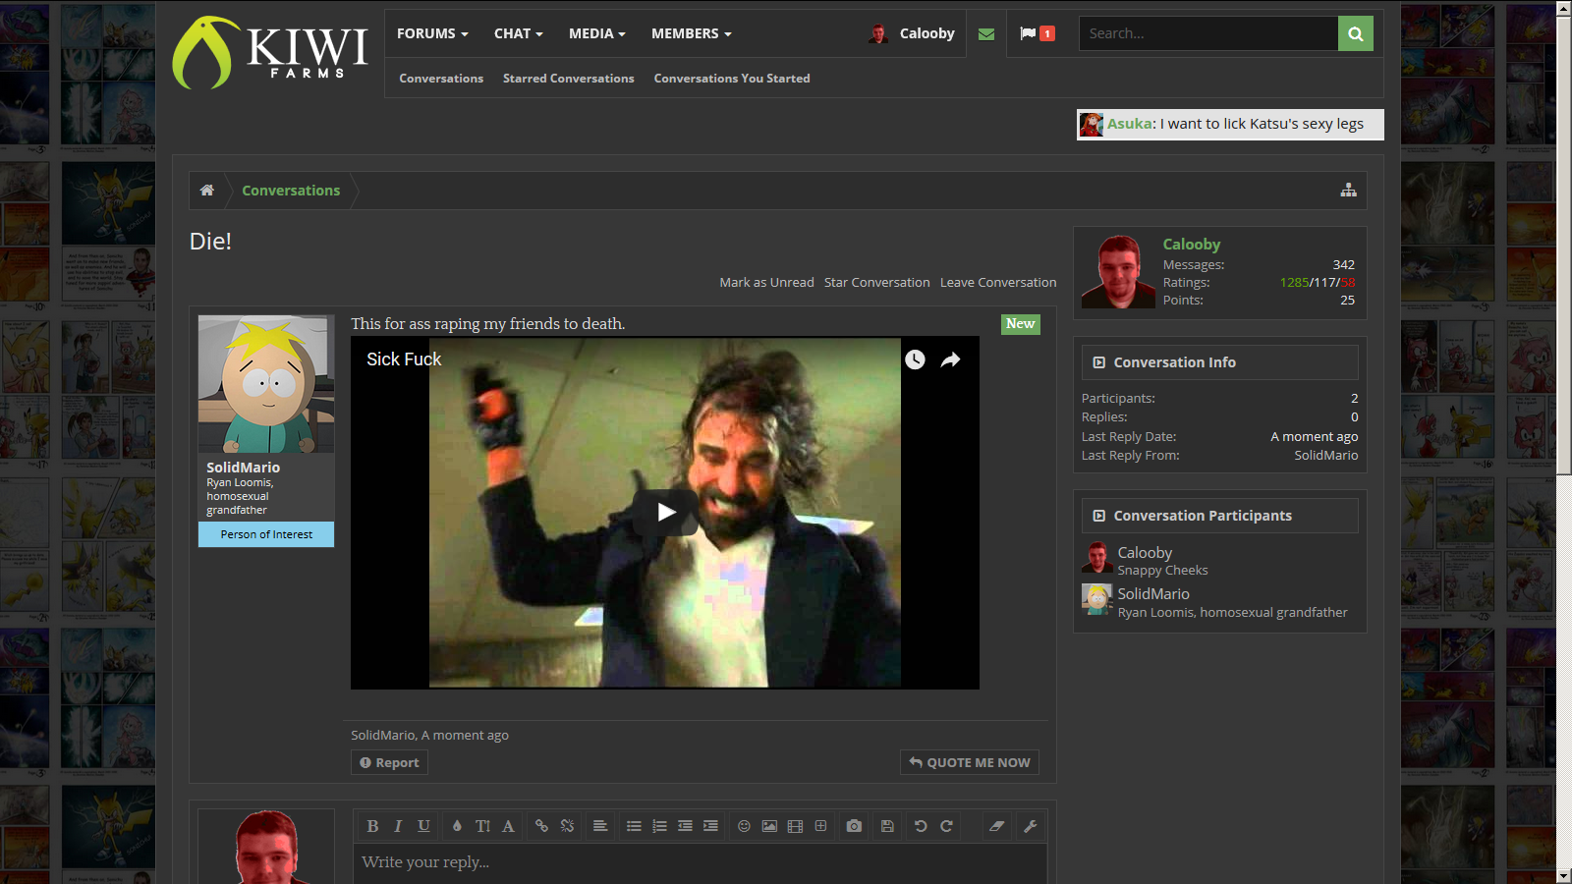Open the Calooby account menu
The height and width of the screenshot is (884, 1572).
912,33
